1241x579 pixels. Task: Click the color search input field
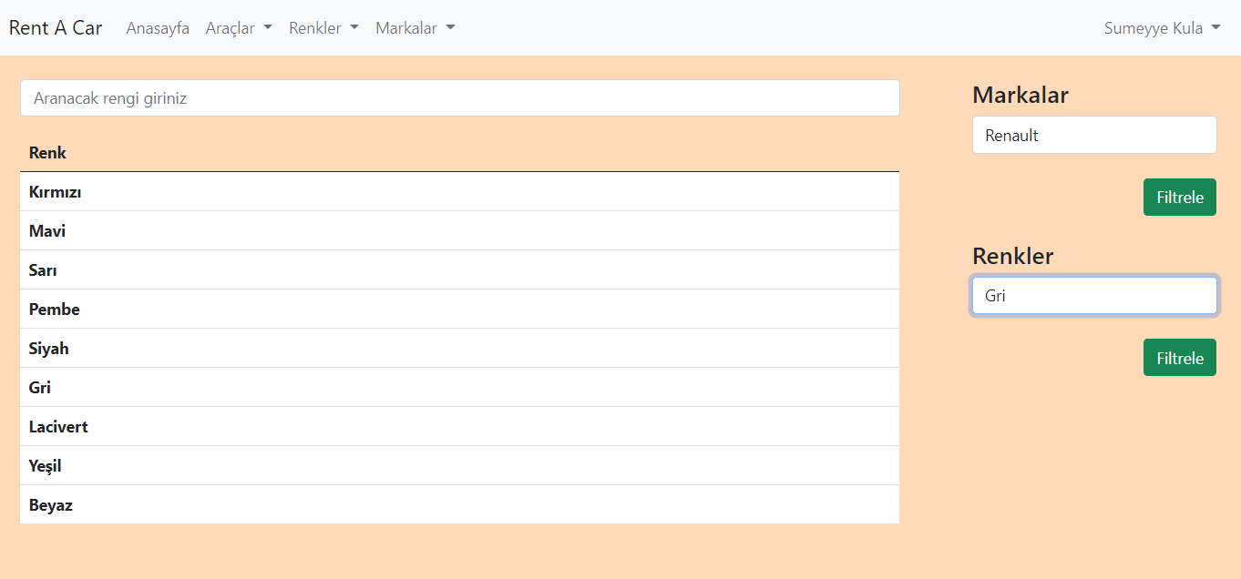tap(459, 97)
